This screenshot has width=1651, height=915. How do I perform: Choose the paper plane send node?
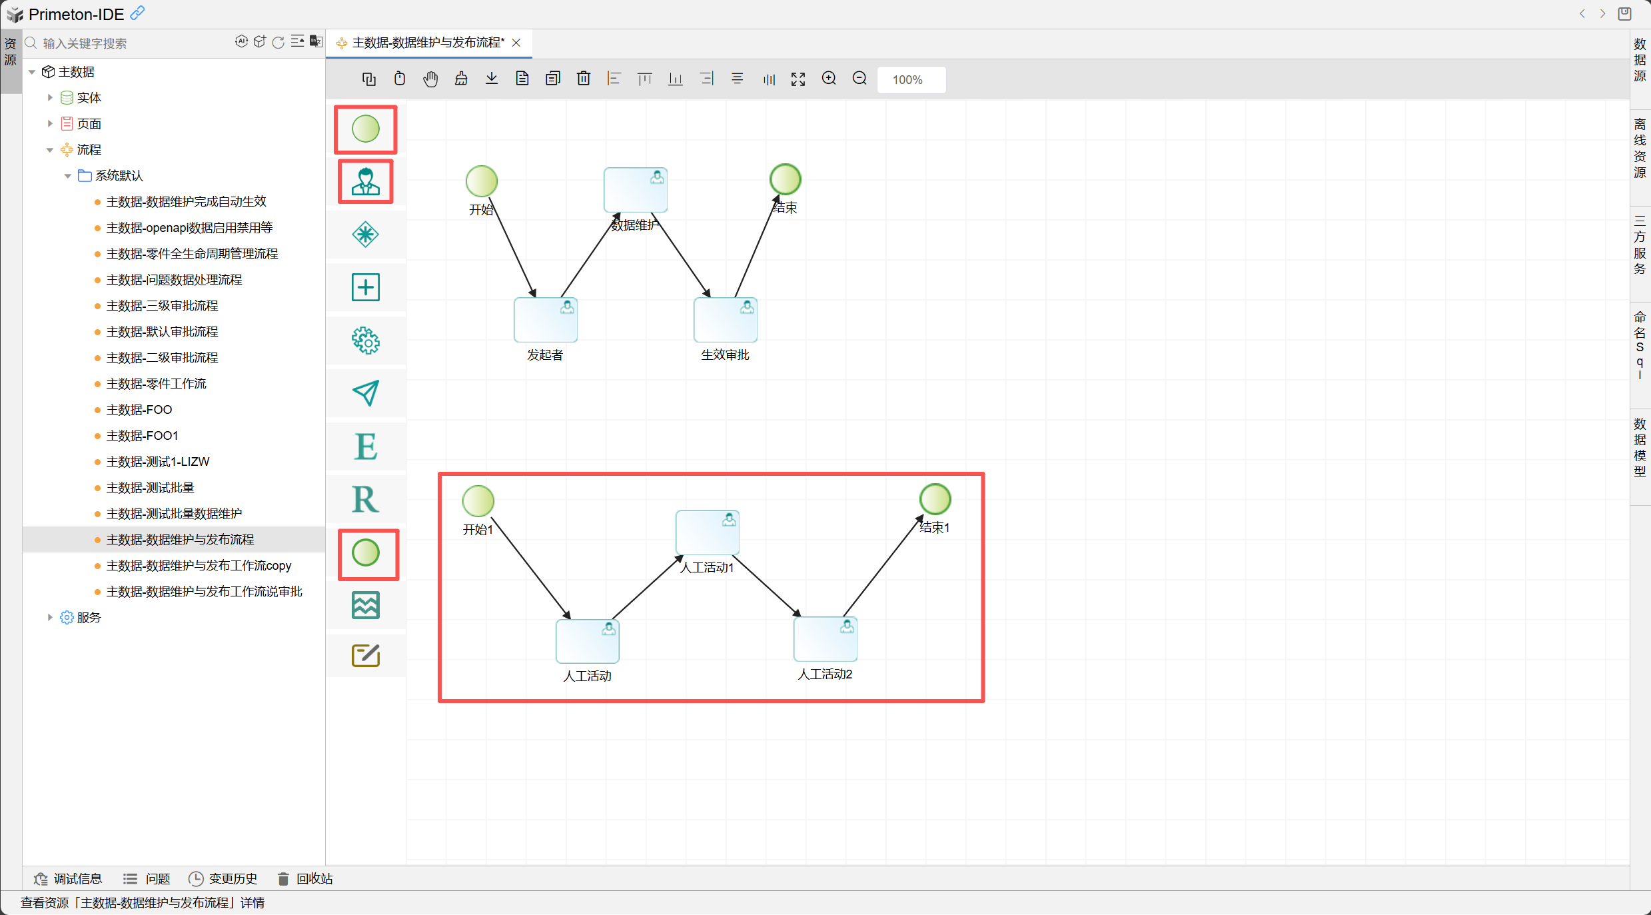[365, 393]
